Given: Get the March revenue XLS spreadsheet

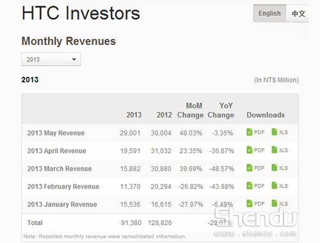Looking at the screenshot, I should [280, 168].
